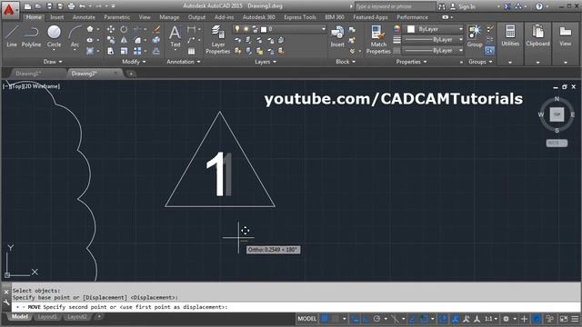Click the Erase tool icon
The width and height of the screenshot is (582, 327).
156,29
